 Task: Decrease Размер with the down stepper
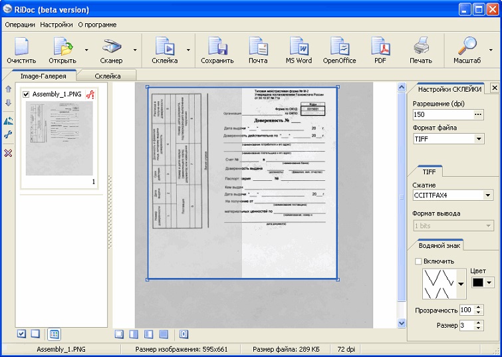click(x=478, y=328)
